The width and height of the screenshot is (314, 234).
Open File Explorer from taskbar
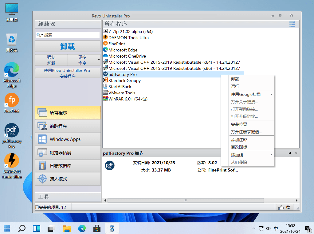67,228
